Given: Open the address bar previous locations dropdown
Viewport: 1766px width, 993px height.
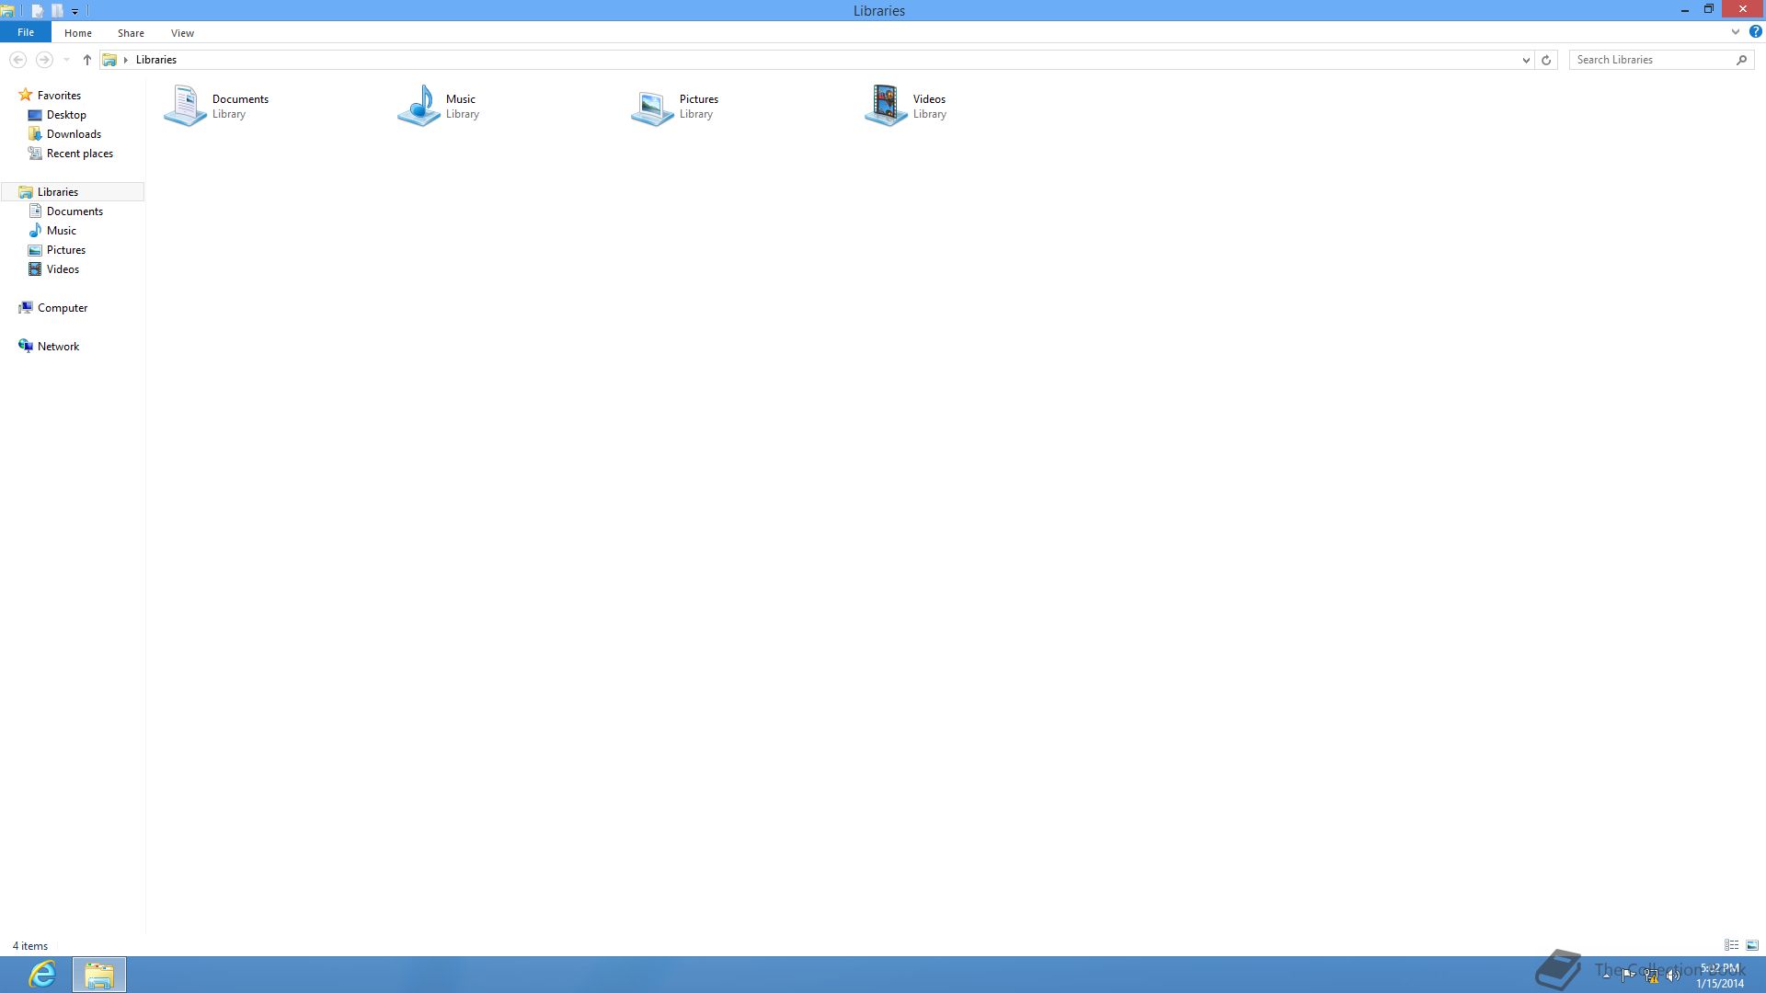Looking at the screenshot, I should click(1526, 60).
